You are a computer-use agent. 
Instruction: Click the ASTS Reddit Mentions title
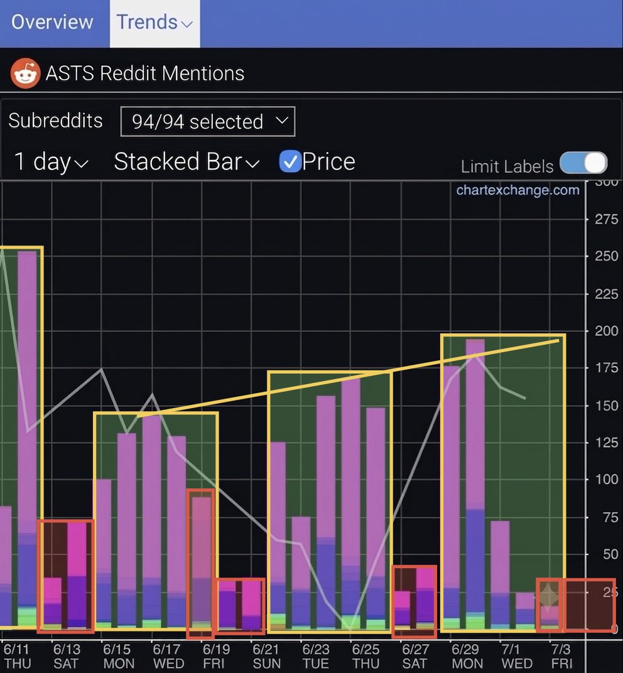145,73
